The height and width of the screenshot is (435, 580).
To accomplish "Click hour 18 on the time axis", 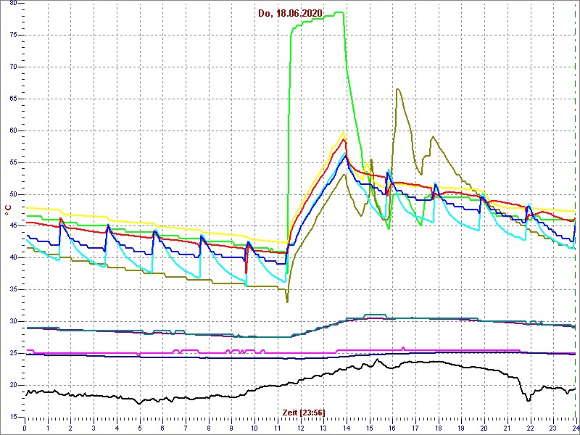I will pos(438,428).
